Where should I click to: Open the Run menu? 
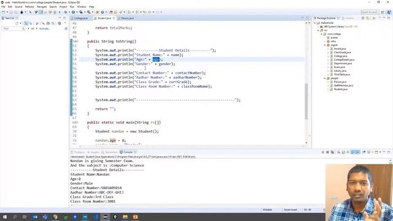click(72, 7)
